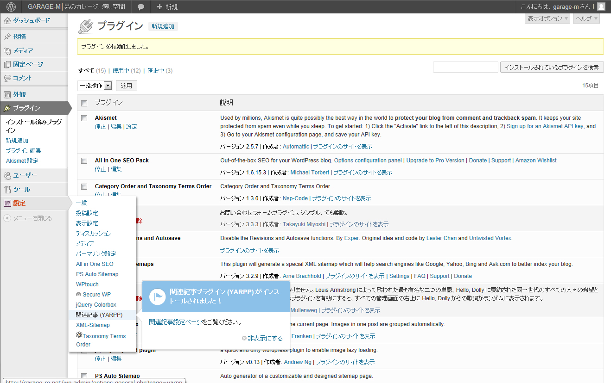Viewport: 611px width, 383px height.
Task: Click the Apply (適用) button
Action: [x=127, y=86]
